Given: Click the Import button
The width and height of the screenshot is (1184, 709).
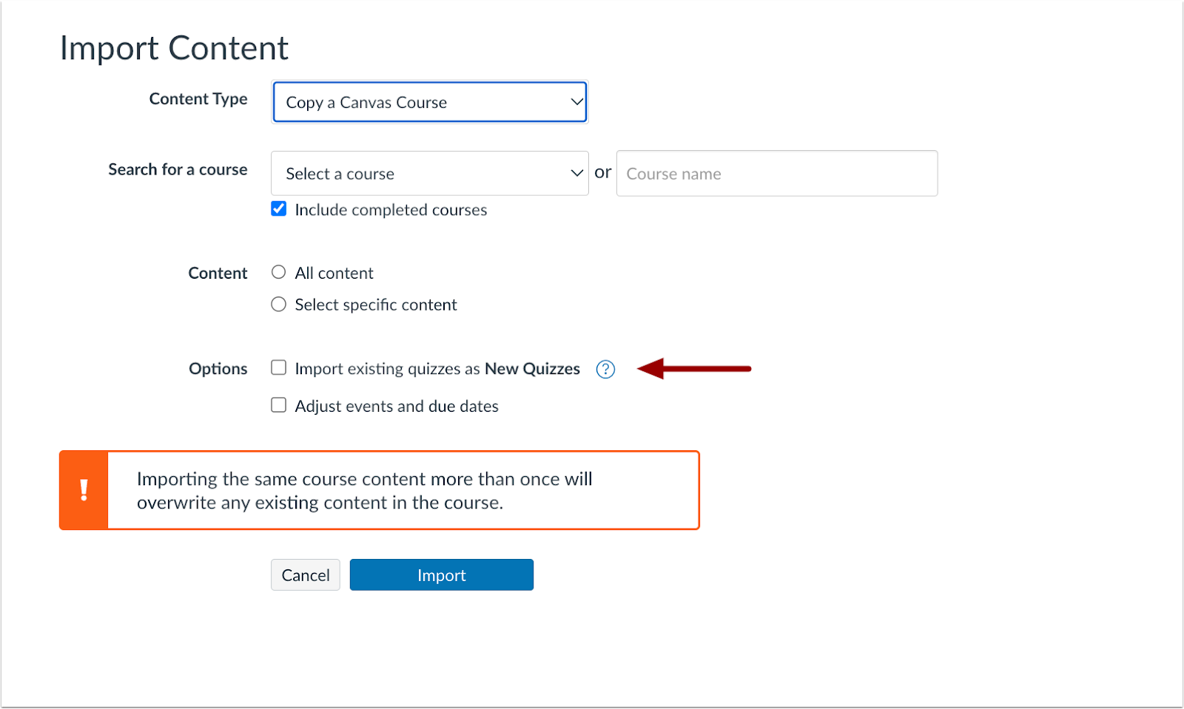Looking at the screenshot, I should [441, 574].
